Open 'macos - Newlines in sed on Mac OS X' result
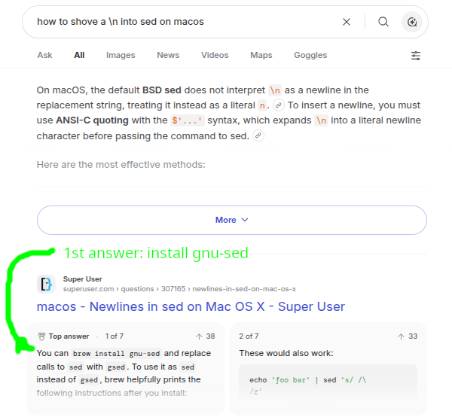This screenshot has height=417, width=452. [x=191, y=306]
